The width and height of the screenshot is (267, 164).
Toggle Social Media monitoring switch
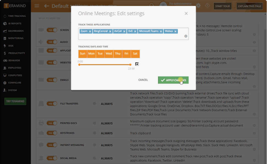(52, 158)
